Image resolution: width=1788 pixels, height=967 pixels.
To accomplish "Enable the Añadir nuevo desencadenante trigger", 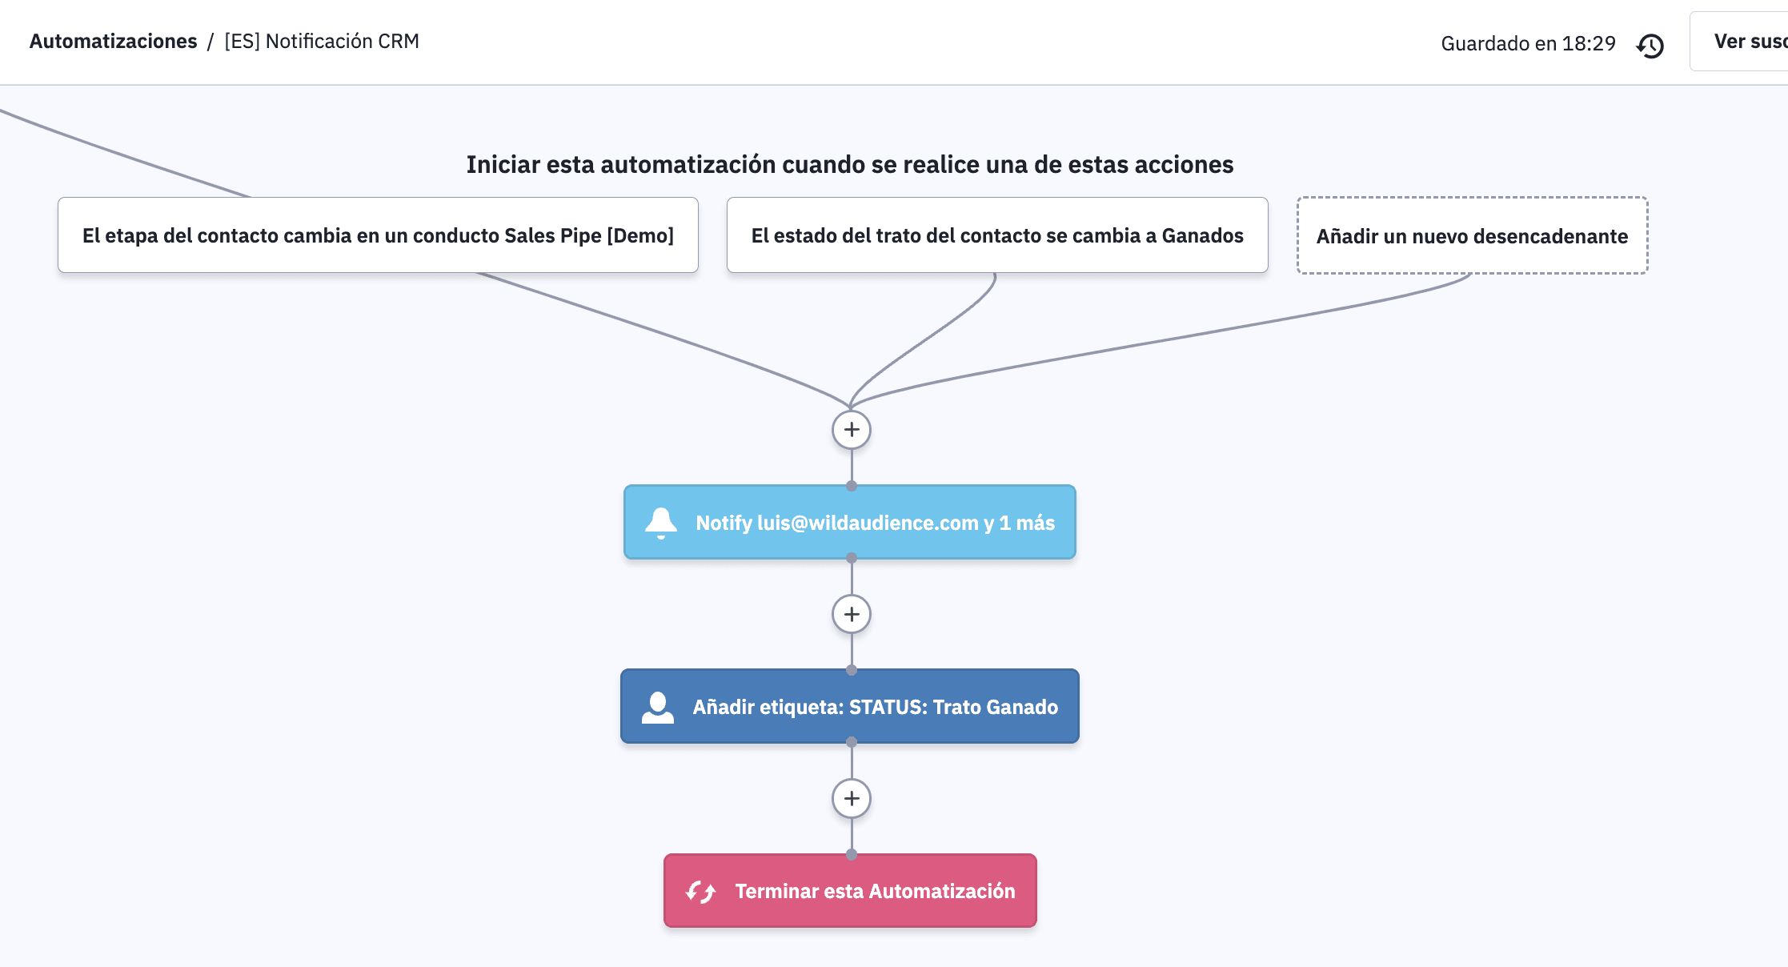I will 1473,235.
